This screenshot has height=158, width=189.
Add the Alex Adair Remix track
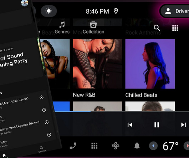click(41, 97)
